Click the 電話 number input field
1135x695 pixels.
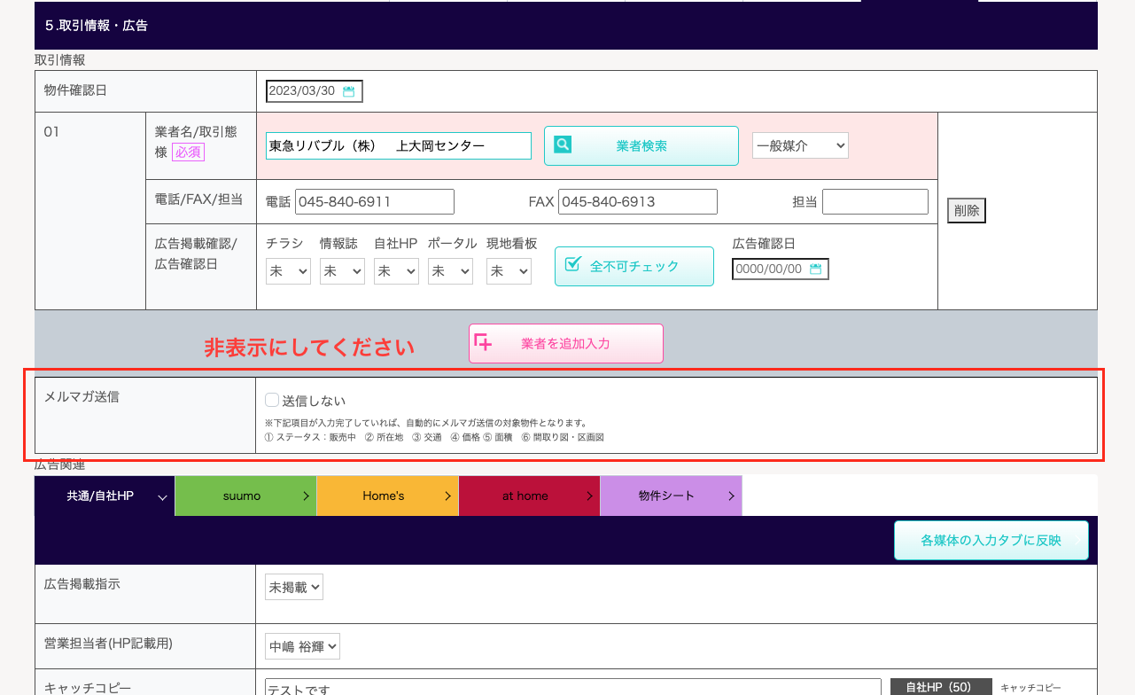(374, 202)
